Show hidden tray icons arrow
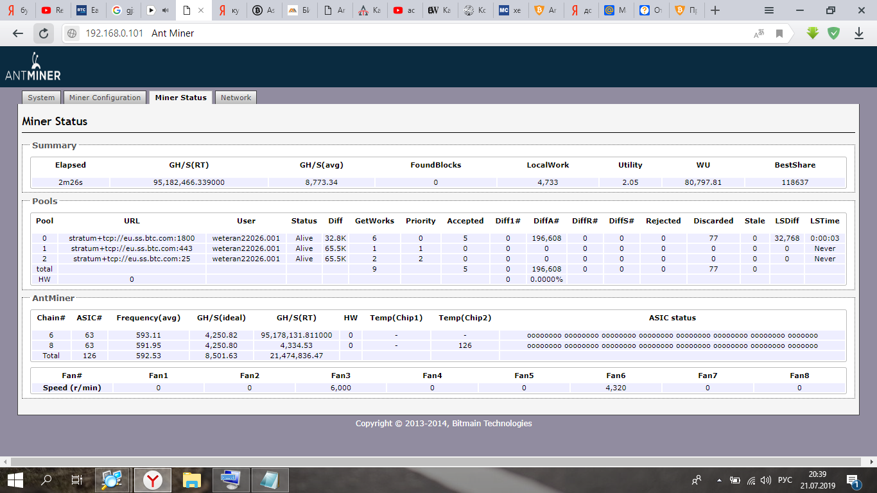Viewport: 877px width, 493px height. tap(718, 480)
